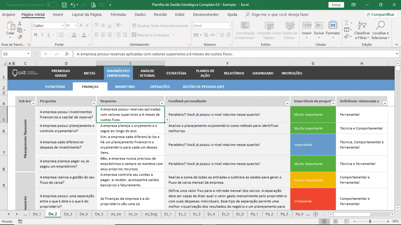
Task: Open Localizar e Selecionar menu
Action: coord(380,31)
